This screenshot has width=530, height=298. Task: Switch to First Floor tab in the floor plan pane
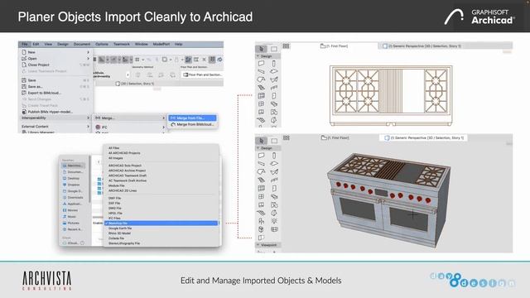(x=335, y=46)
